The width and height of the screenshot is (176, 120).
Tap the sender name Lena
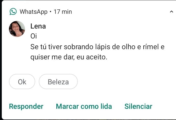38,26
